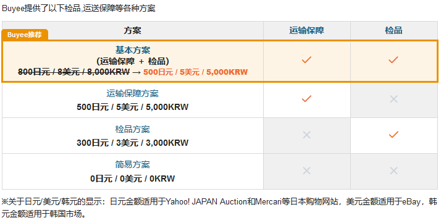The height and width of the screenshot is (223, 441).
Task: Open the 简易方案 plan link
Action: pyautogui.click(x=132, y=164)
